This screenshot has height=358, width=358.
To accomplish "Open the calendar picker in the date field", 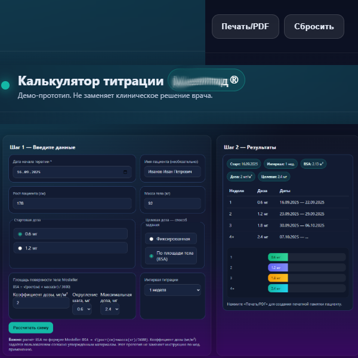I will click(125, 172).
